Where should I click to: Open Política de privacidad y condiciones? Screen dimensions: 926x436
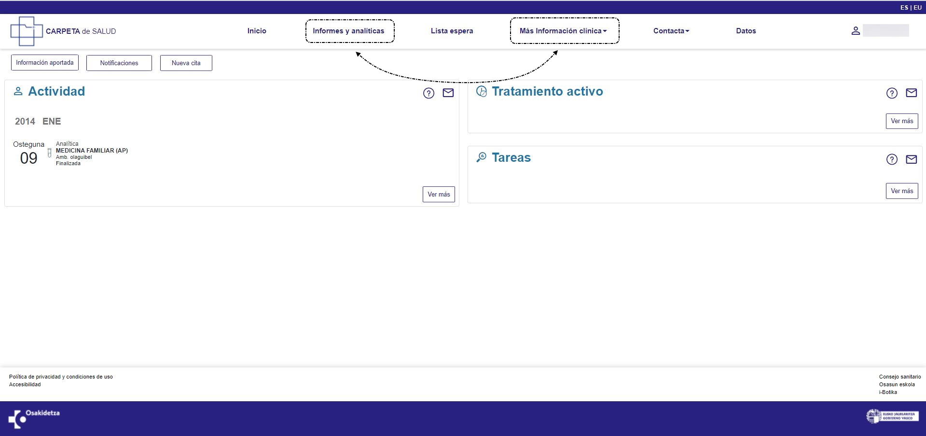click(x=61, y=377)
